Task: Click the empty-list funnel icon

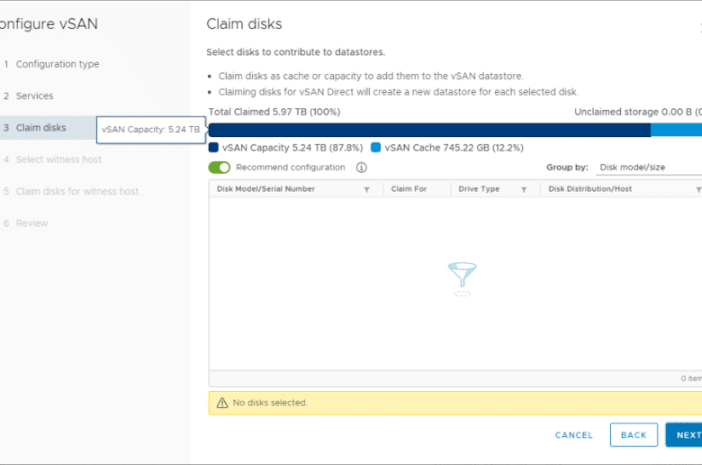Action: (462, 279)
